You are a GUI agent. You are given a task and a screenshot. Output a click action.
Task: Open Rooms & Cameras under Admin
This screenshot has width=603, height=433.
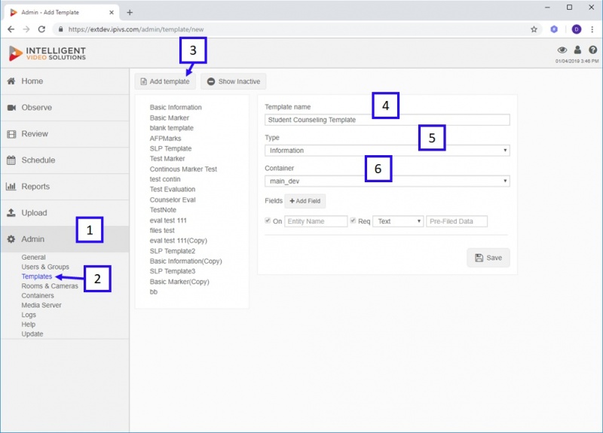[x=50, y=286]
